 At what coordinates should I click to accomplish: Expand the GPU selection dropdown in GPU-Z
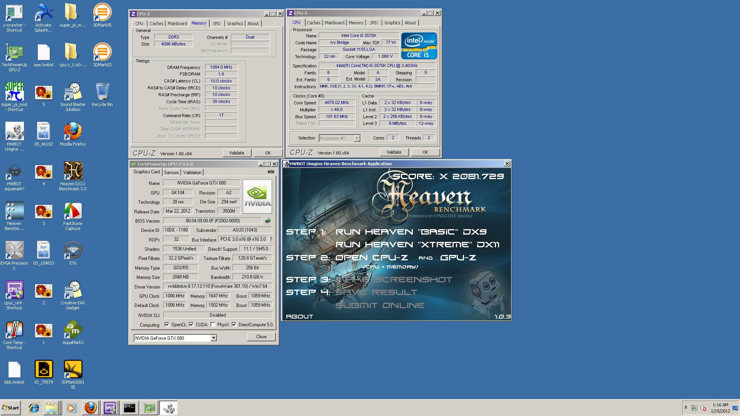[x=214, y=338]
